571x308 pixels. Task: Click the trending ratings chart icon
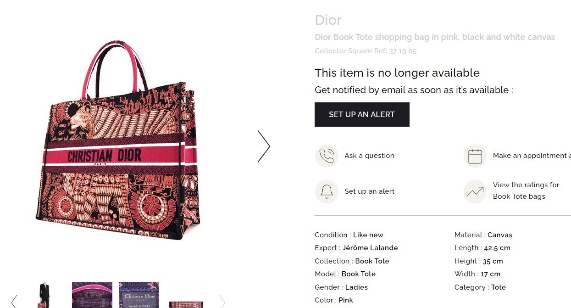click(475, 191)
